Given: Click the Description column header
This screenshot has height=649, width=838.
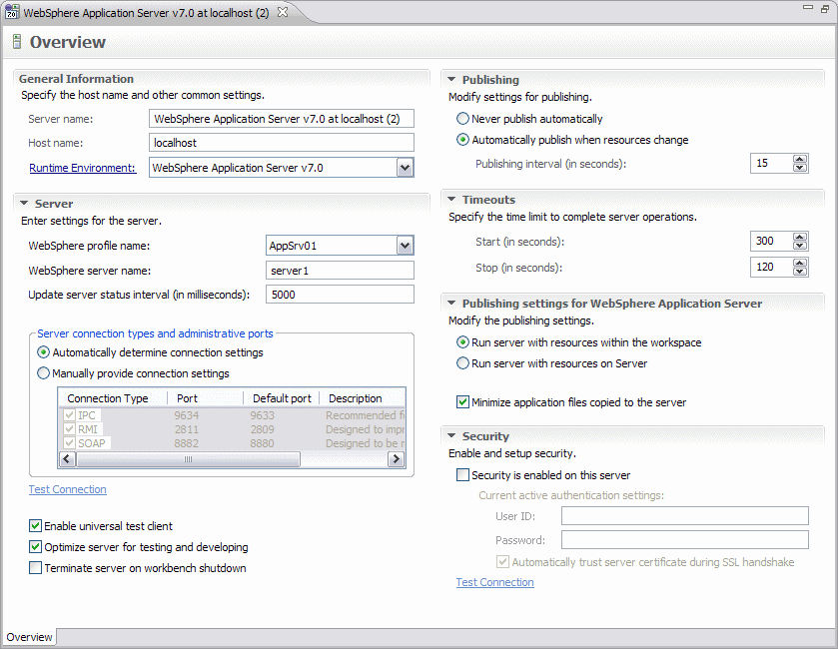Looking at the screenshot, I should pyautogui.click(x=363, y=398).
